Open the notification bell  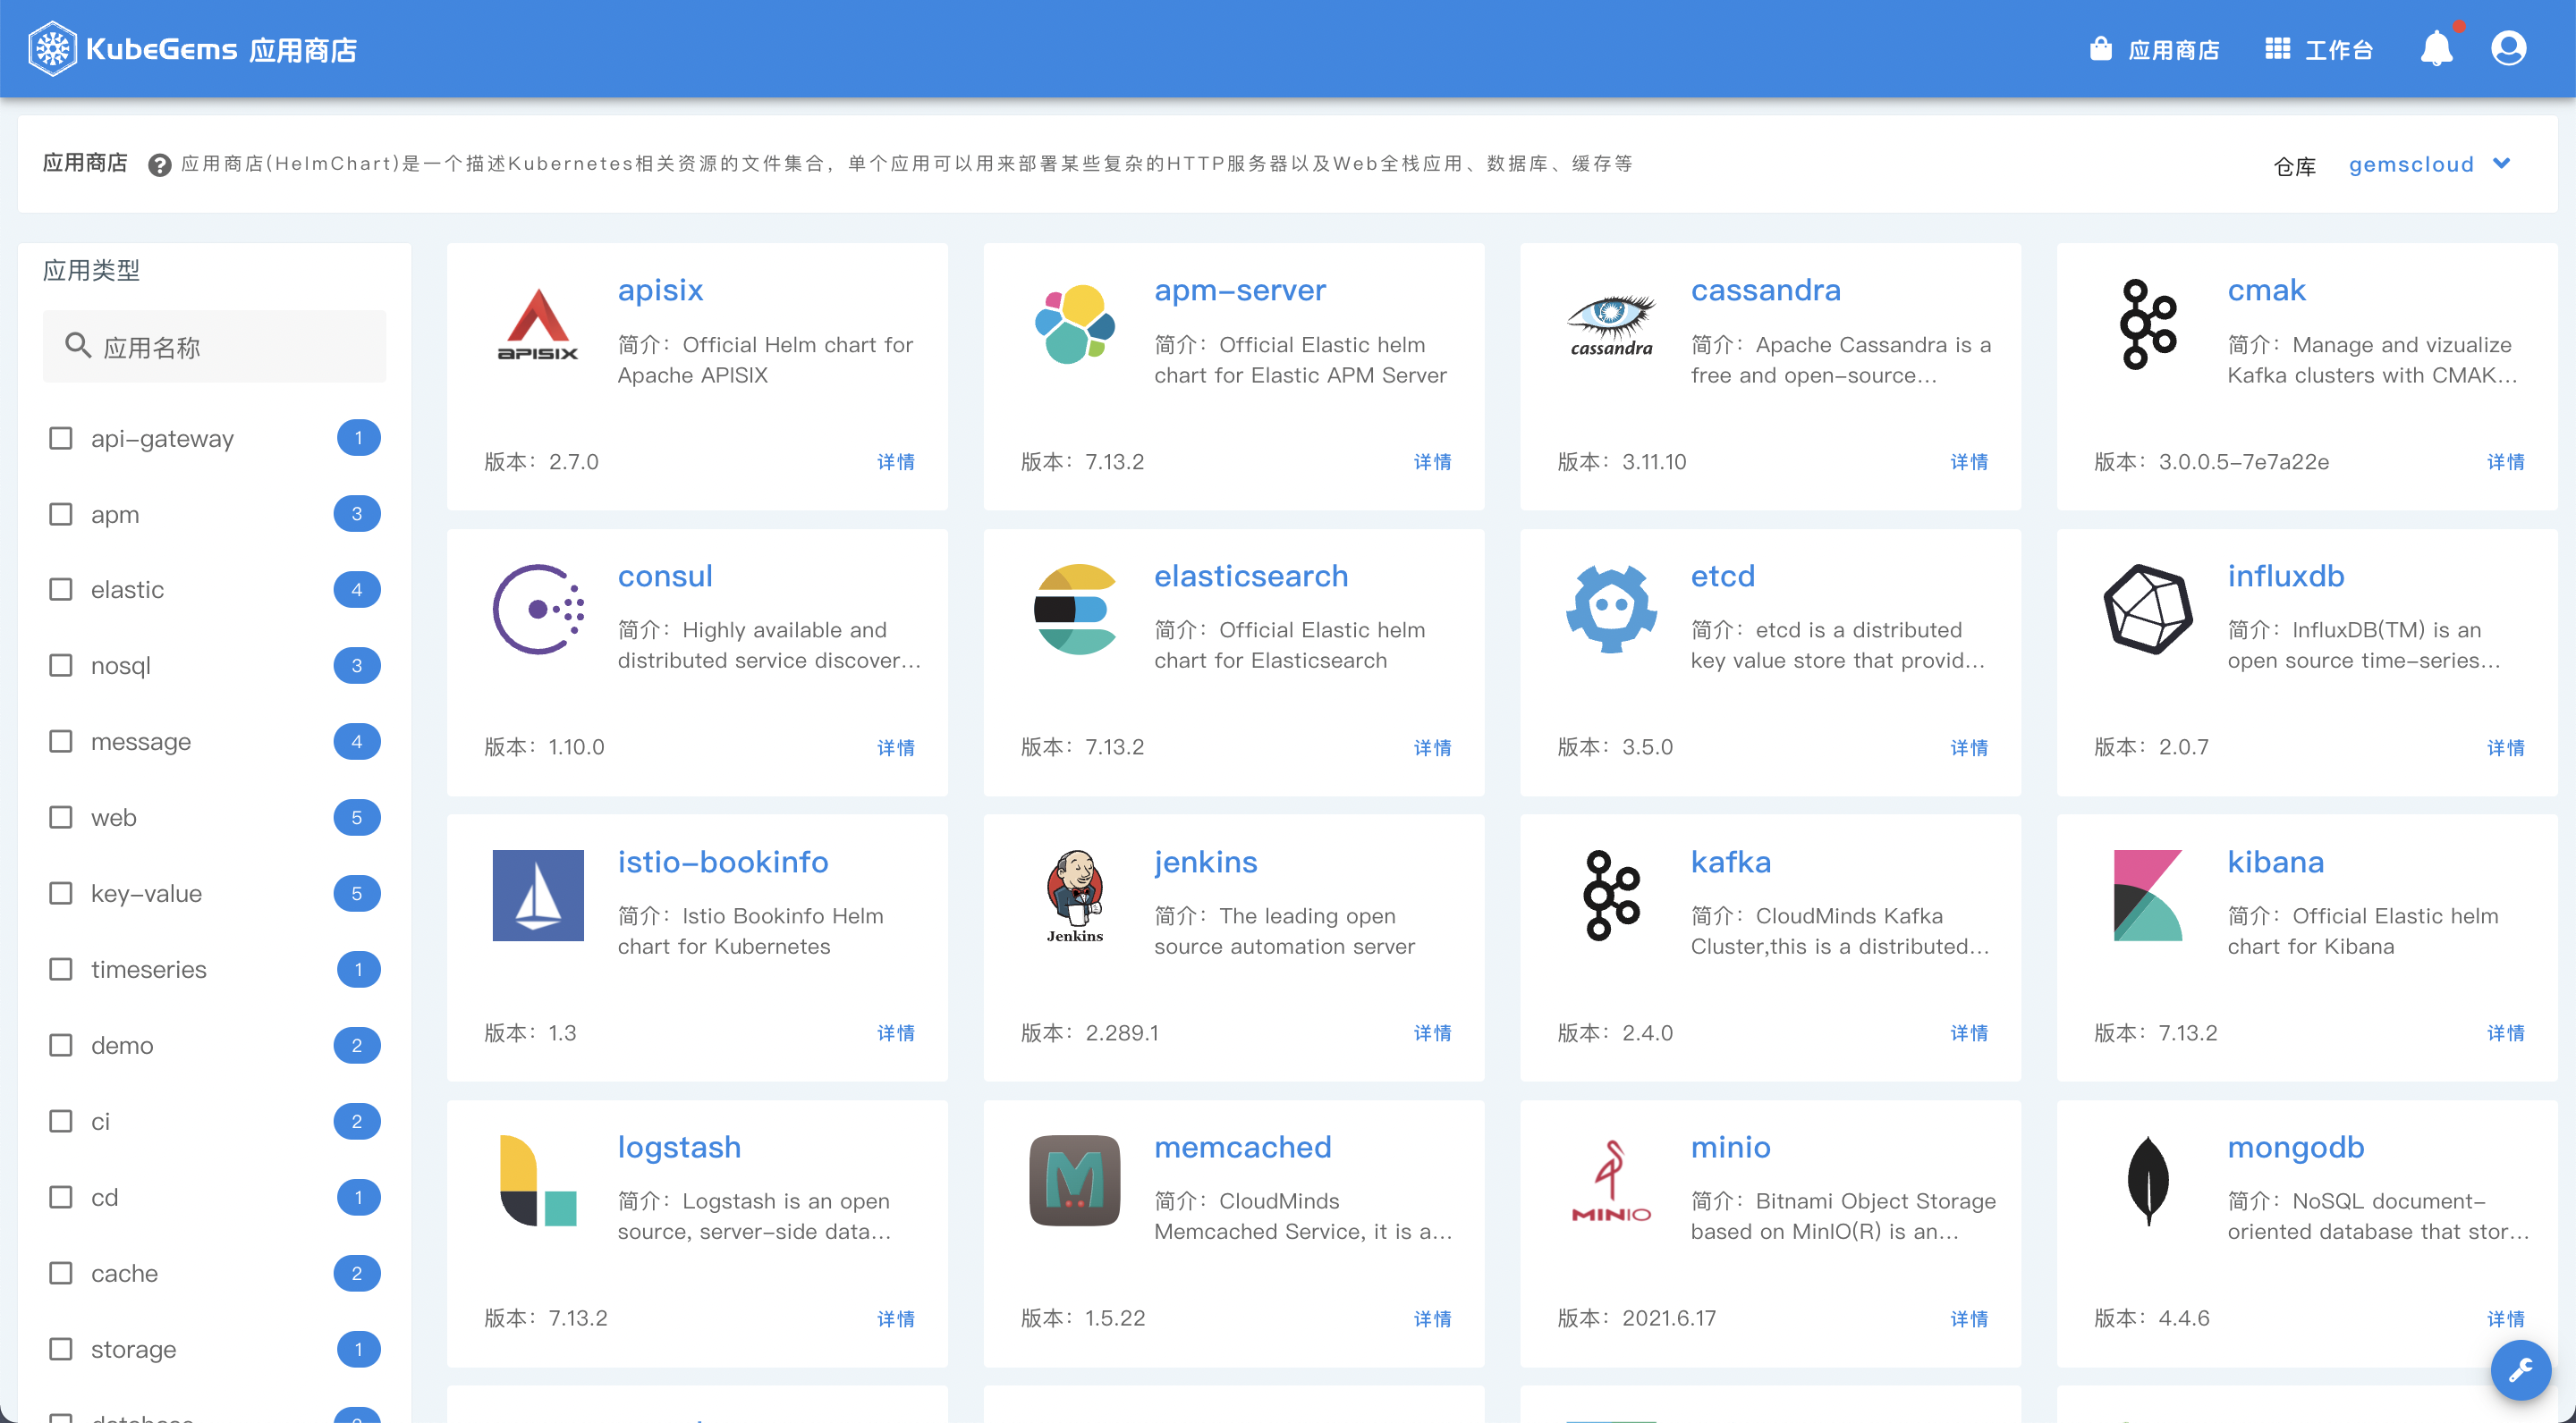pos(2436,48)
